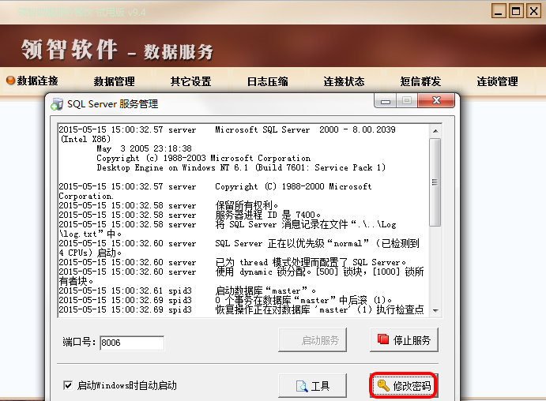Click the orange dot icon beside 数据连接
546x401 pixels.
pyautogui.click(x=11, y=81)
